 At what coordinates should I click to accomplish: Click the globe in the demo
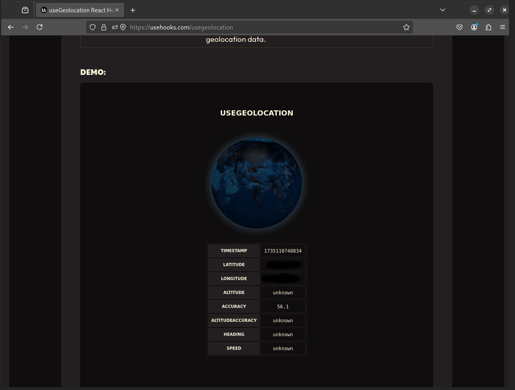257,183
